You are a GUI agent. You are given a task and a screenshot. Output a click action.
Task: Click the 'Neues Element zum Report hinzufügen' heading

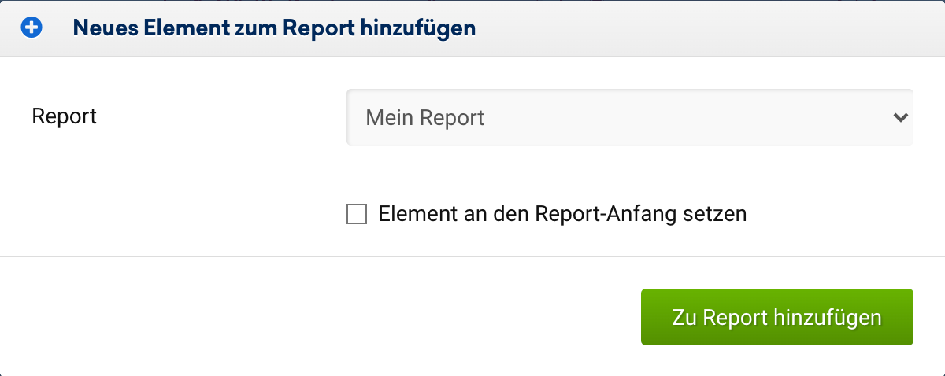click(274, 28)
